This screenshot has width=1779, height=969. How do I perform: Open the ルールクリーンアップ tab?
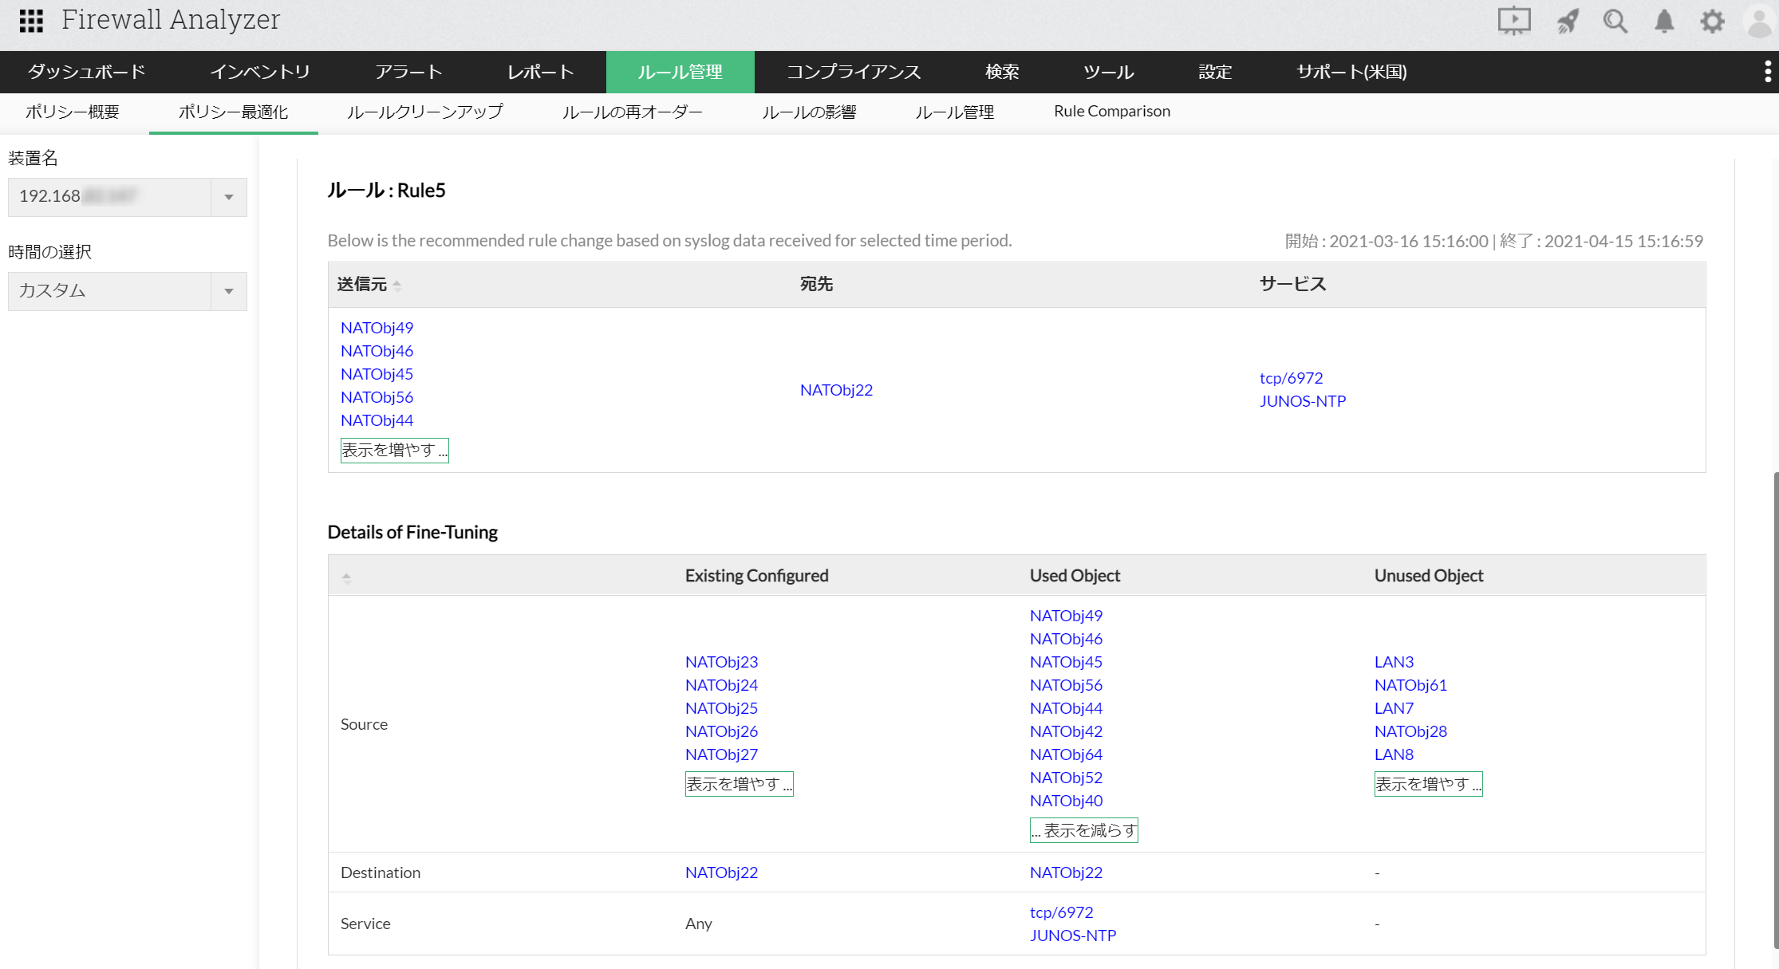424,112
